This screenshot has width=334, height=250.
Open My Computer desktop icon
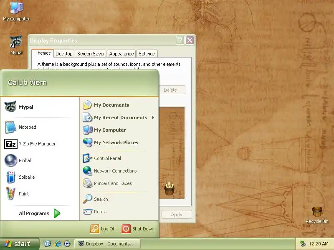tap(16, 11)
